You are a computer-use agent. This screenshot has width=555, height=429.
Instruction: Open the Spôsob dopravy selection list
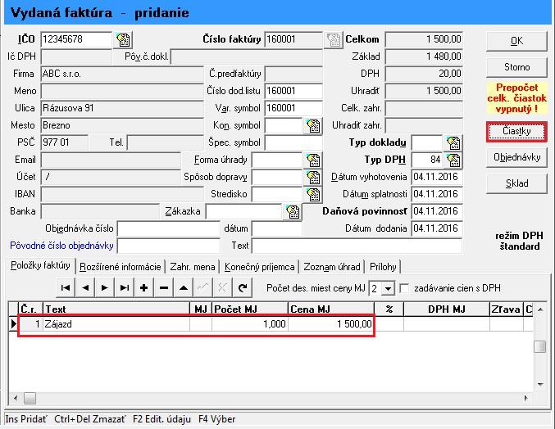pyautogui.click(x=312, y=177)
